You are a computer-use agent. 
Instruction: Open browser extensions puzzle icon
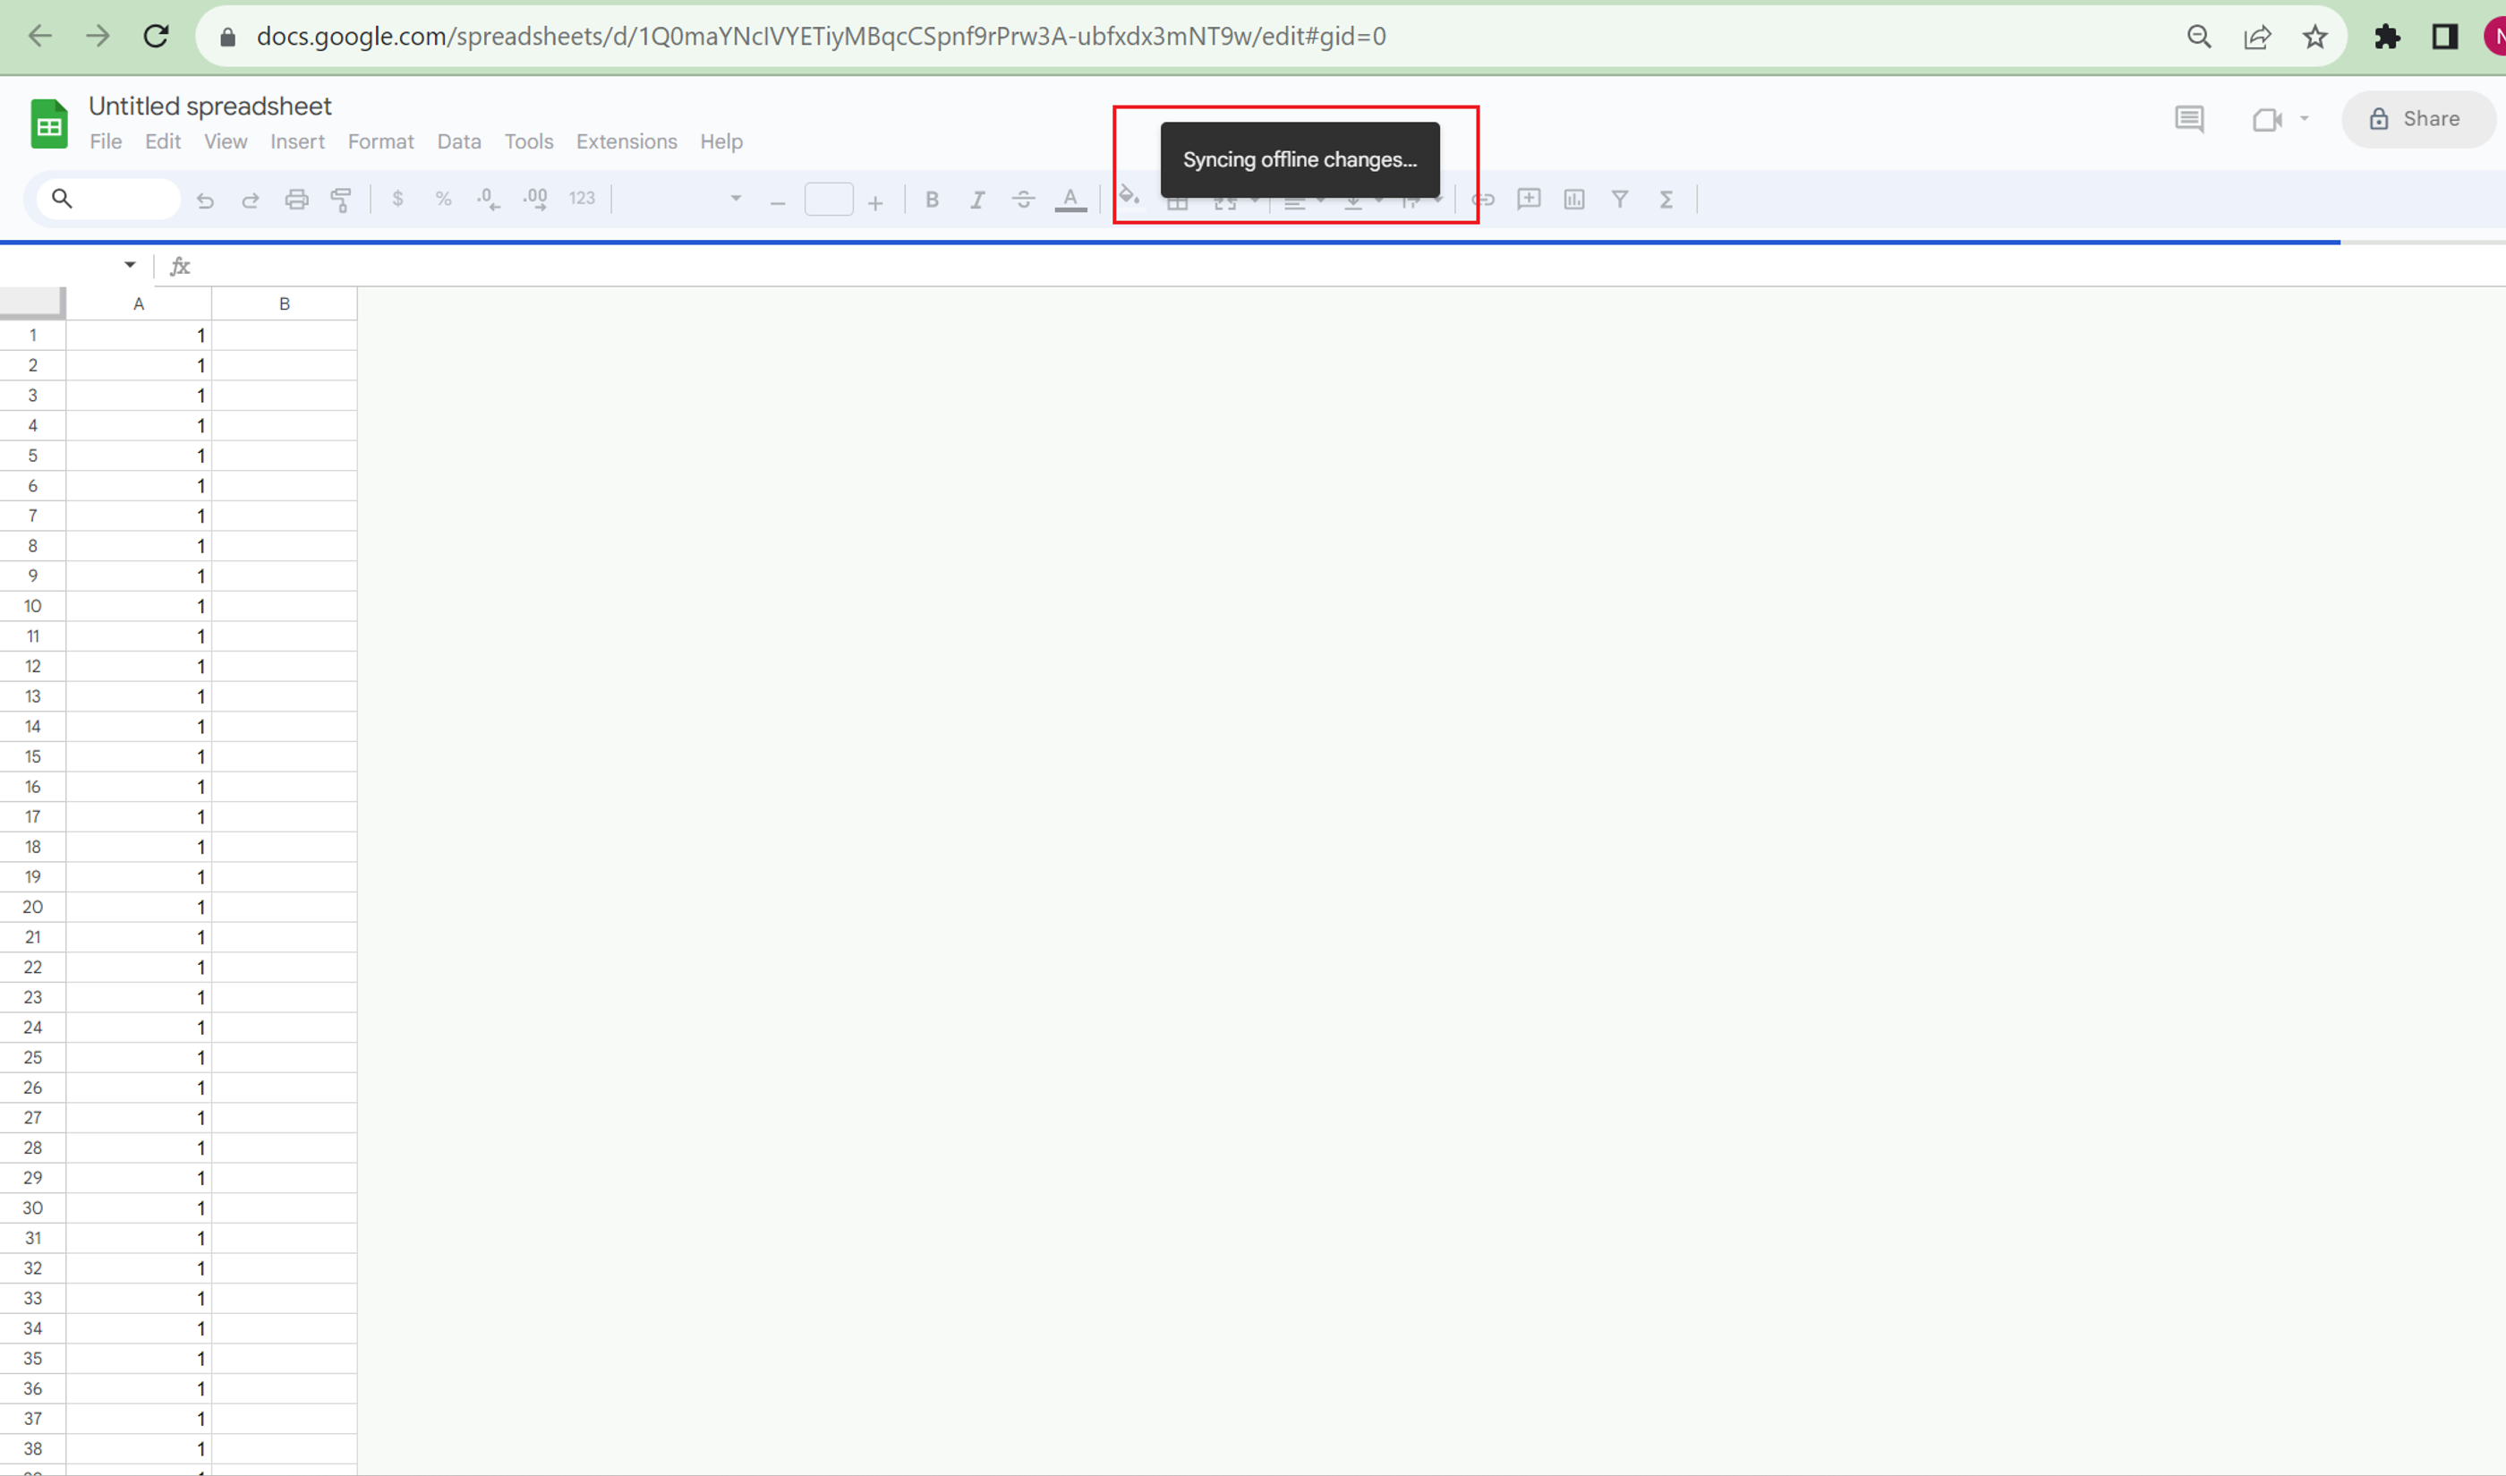2387,37
